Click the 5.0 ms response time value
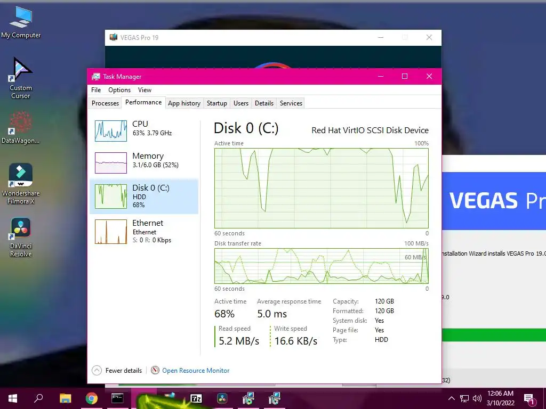Screen dimensions: 546x409 coord(272,314)
